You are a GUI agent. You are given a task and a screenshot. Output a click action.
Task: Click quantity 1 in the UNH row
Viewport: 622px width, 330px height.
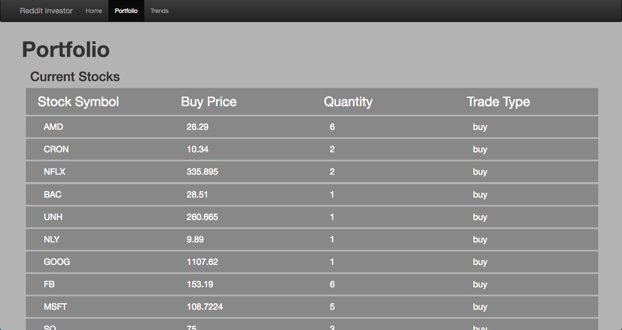(332, 217)
